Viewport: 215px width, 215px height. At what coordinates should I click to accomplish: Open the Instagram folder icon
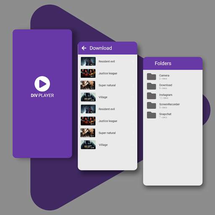coord(152,96)
